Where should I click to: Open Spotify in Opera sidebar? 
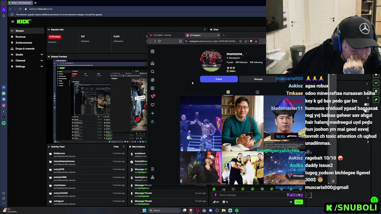4,123
